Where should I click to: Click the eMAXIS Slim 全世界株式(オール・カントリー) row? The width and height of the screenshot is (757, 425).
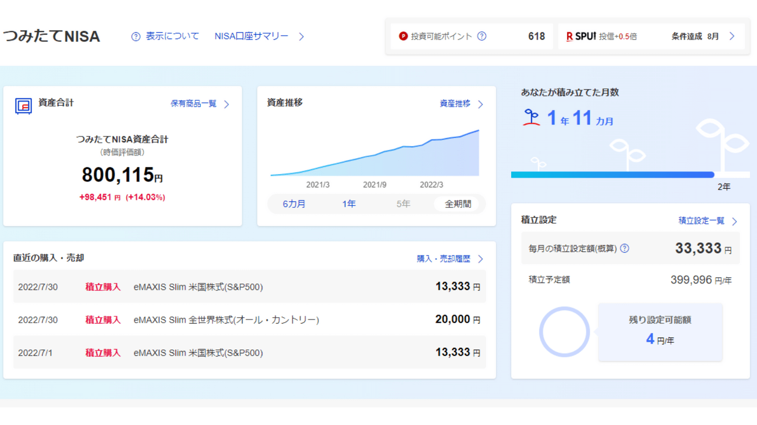[249, 320]
